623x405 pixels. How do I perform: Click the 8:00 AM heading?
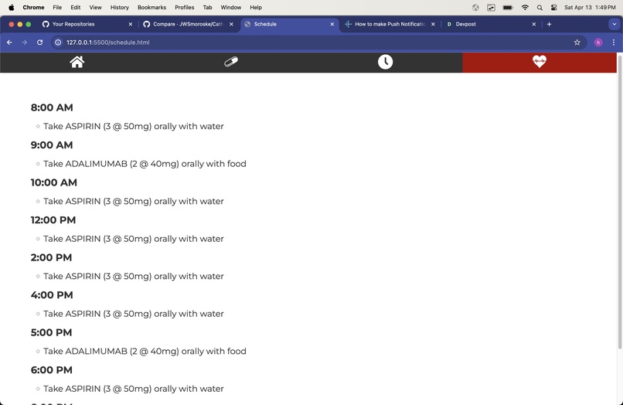[52, 107]
